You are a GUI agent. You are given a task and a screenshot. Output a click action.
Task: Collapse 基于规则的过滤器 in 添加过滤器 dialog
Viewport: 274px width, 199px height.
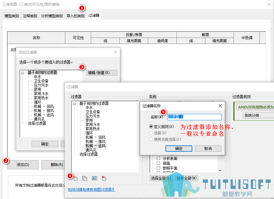point(23,73)
